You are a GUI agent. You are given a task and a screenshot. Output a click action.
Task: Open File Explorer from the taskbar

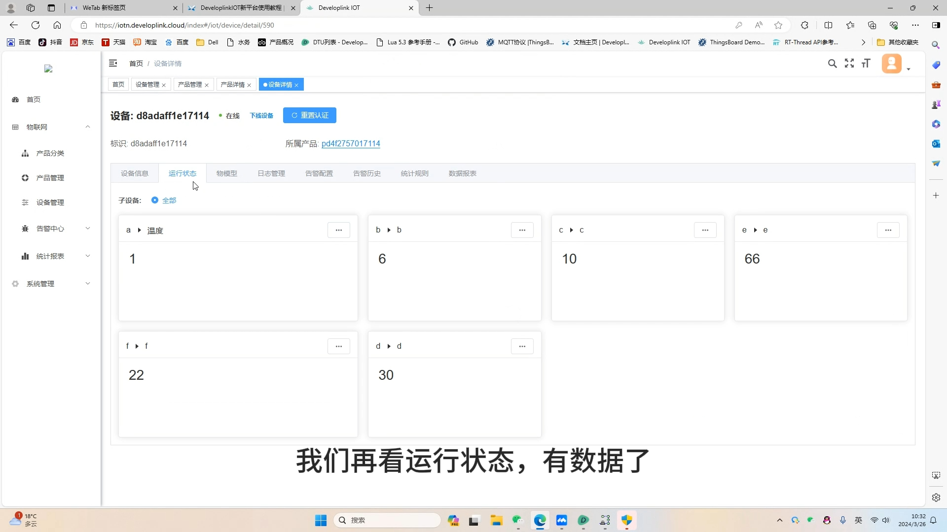click(x=496, y=520)
